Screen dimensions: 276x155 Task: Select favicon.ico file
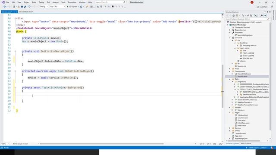tap(241, 66)
